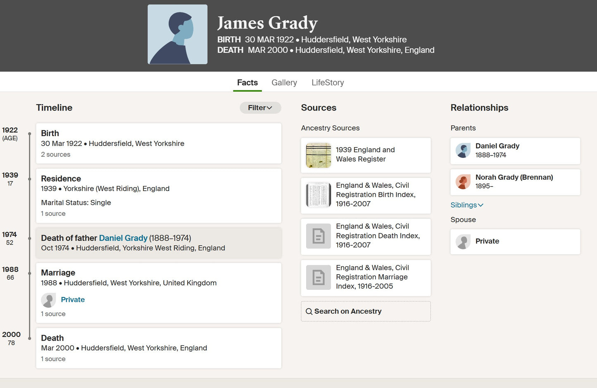Click Daniel Grady's avatar icon in Parents
Viewport: 597px width, 388px height.
(463, 150)
